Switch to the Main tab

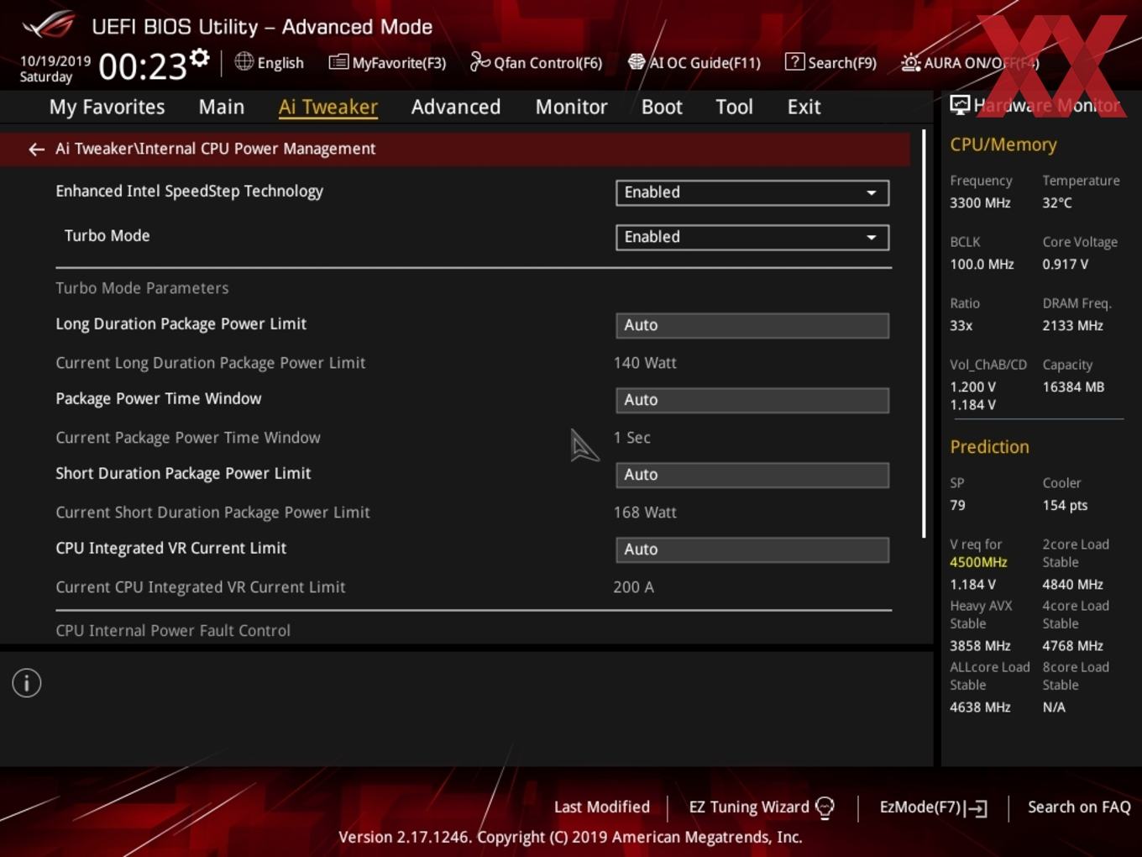click(222, 107)
